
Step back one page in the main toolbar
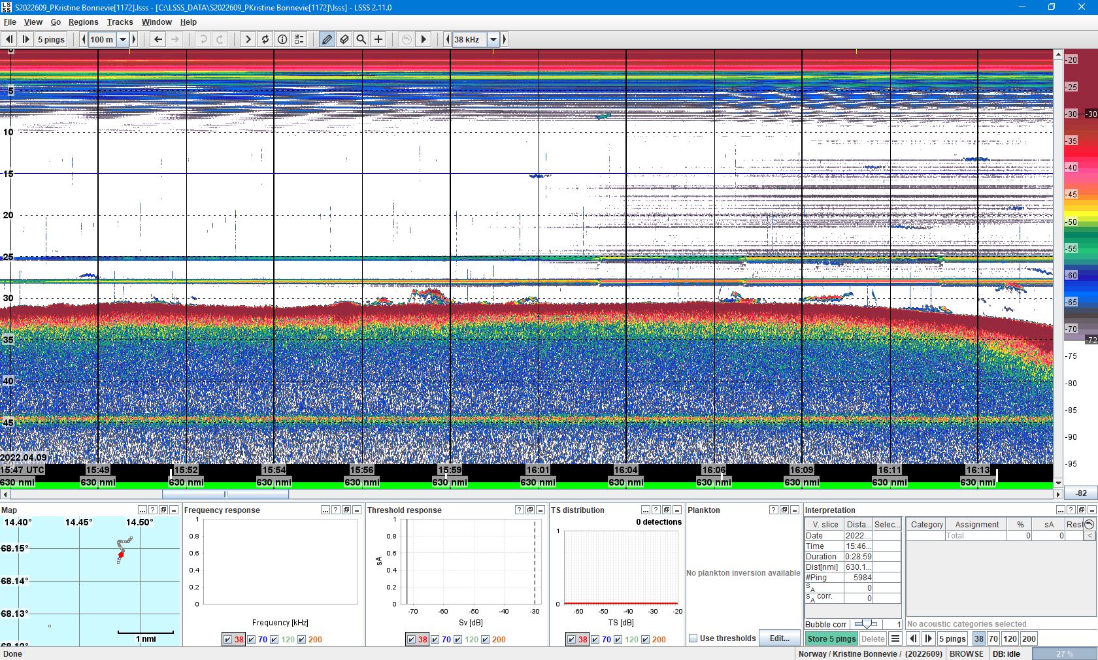9,39
